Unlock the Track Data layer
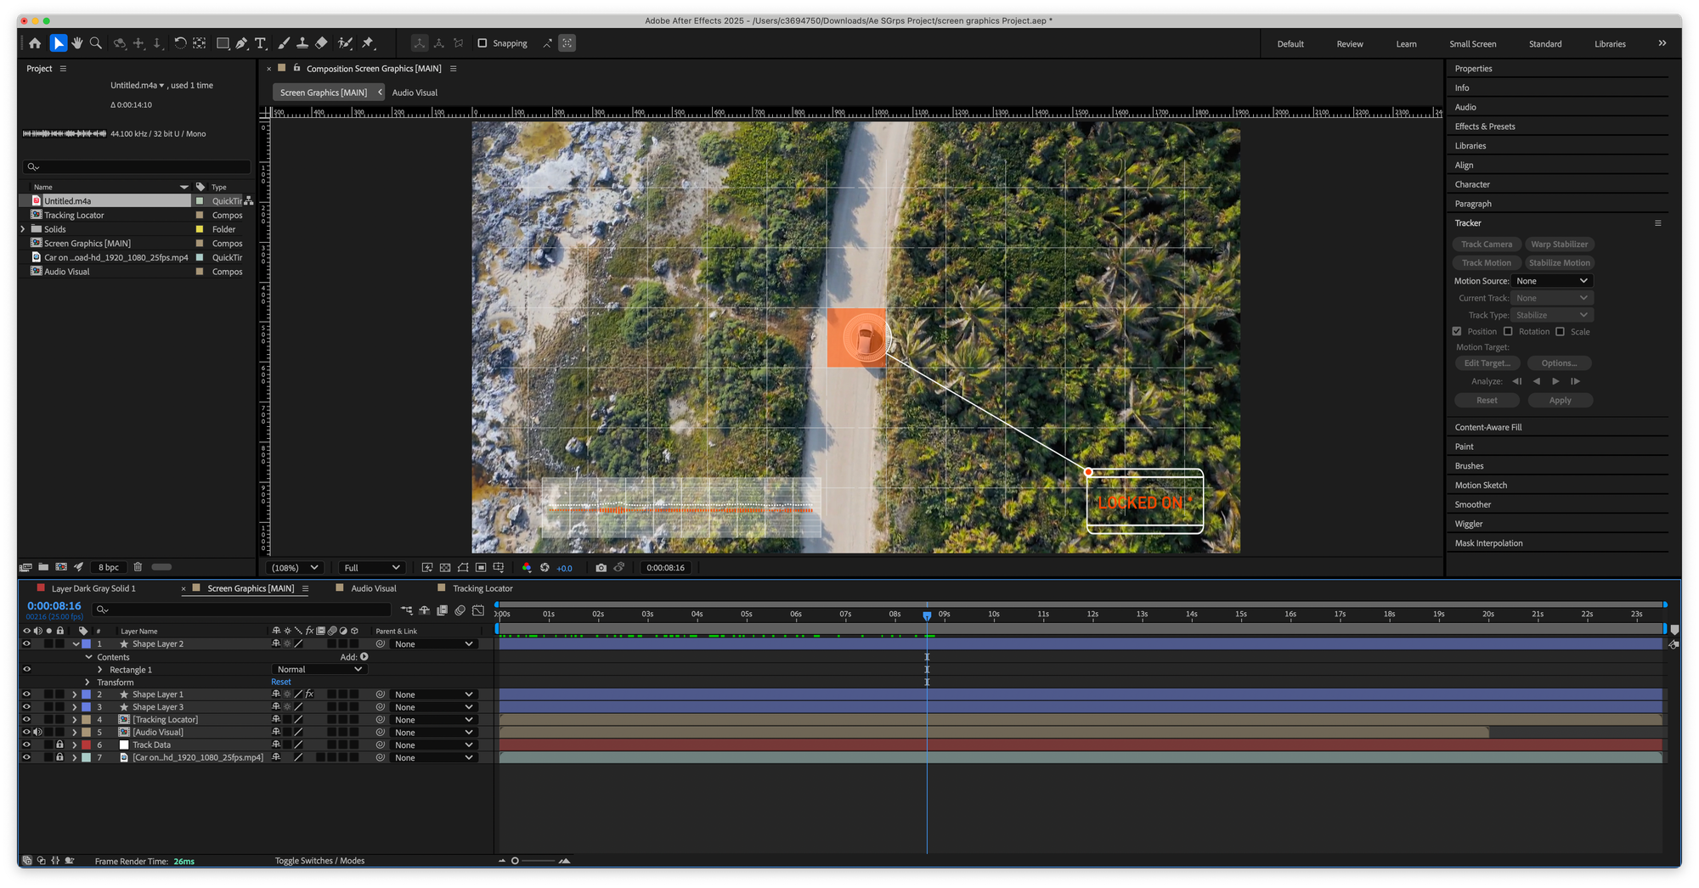This screenshot has height=888, width=1699. [x=59, y=745]
